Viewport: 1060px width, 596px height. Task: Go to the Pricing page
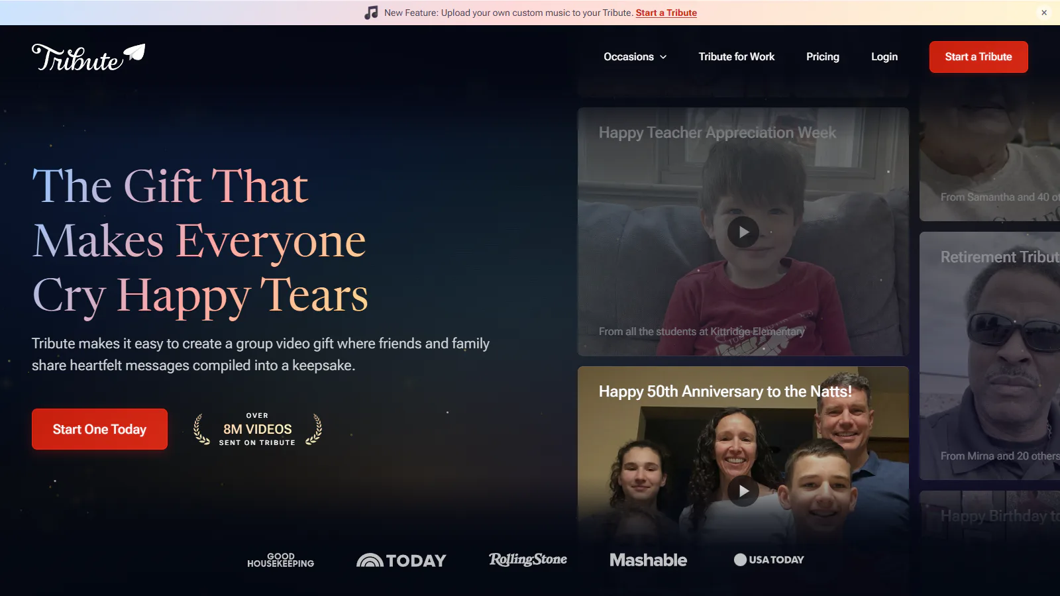(822, 57)
